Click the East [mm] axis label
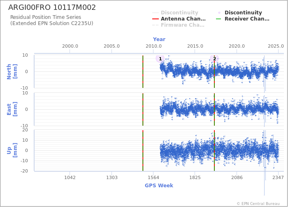The height and width of the screenshot is (207, 288). pyautogui.click(x=12, y=109)
